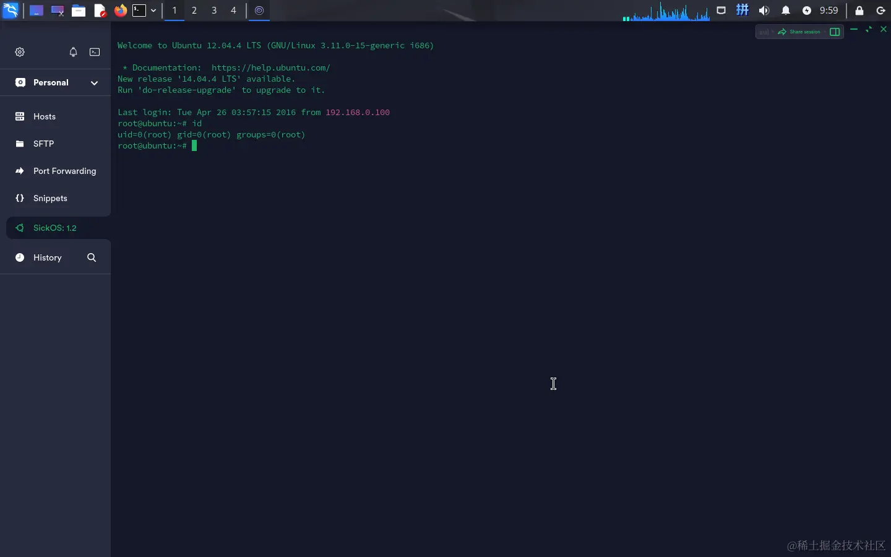891x557 pixels.
Task: Select the Personal vault label
Action: tap(51, 82)
